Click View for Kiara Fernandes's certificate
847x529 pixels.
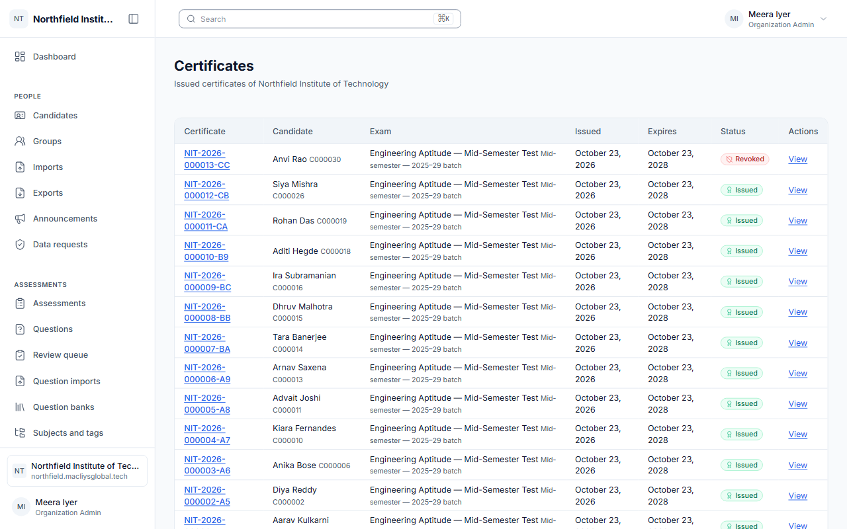coord(797,434)
